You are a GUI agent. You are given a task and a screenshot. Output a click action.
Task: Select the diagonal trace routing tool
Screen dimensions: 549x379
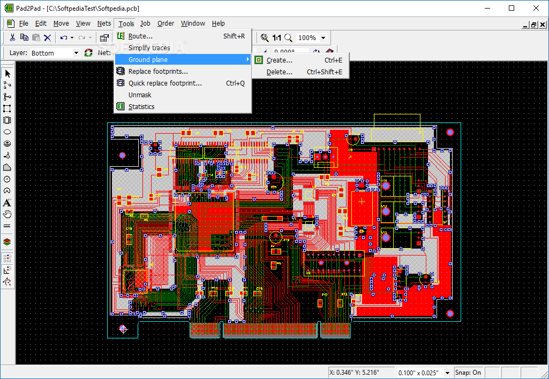[x=7, y=85]
